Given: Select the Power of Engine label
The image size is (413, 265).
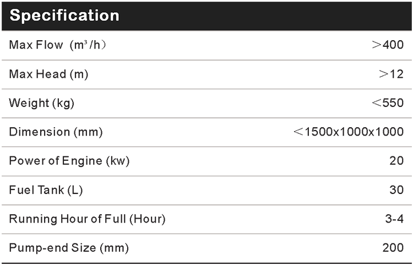Looking at the screenshot, I should (72, 161).
